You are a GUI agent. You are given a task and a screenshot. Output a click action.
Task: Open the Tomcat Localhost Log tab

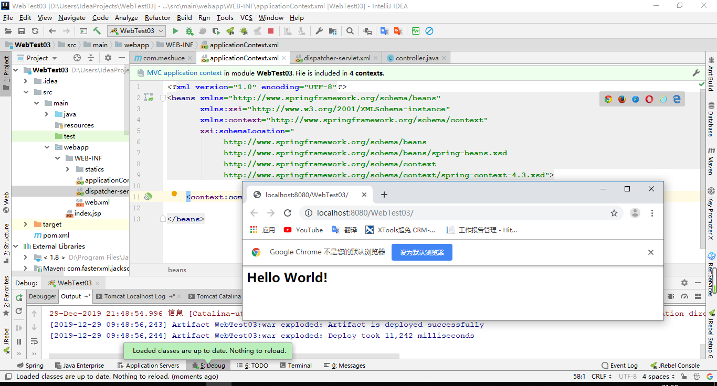tap(139, 296)
